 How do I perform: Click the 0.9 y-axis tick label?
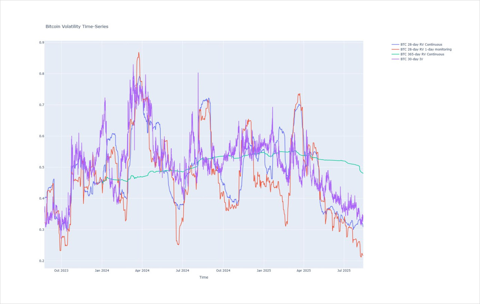42,42
